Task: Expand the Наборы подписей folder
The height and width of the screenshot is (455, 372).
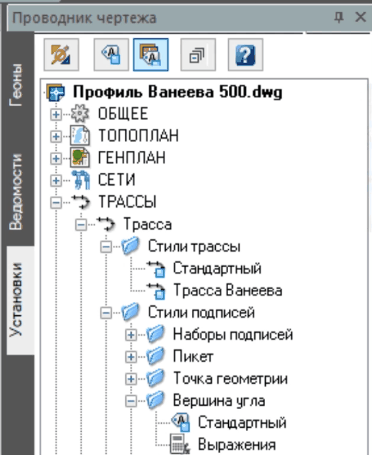Action: pos(131,335)
